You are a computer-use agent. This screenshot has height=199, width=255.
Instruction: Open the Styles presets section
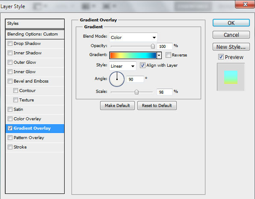point(35,24)
